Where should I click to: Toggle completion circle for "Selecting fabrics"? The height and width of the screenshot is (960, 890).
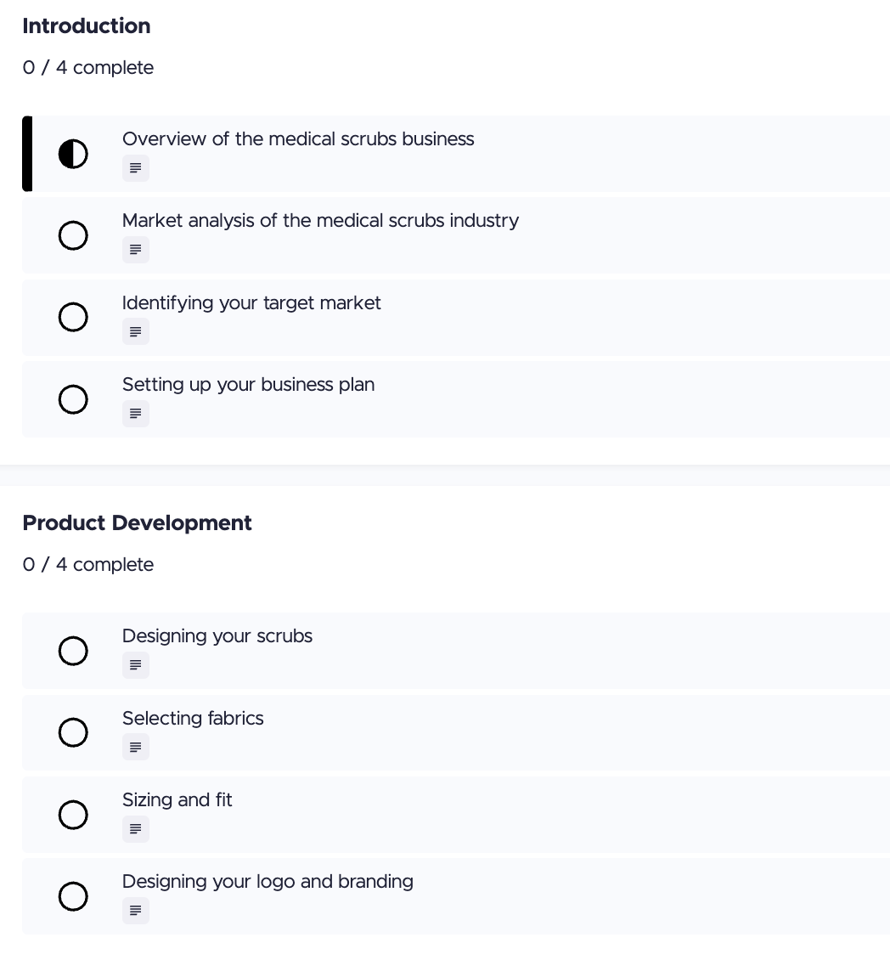(x=73, y=732)
